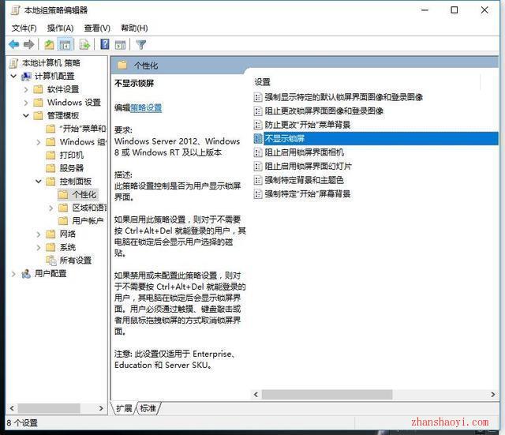Click the settings list scroll-left arrow
The image size is (505, 435).
tap(256, 395)
